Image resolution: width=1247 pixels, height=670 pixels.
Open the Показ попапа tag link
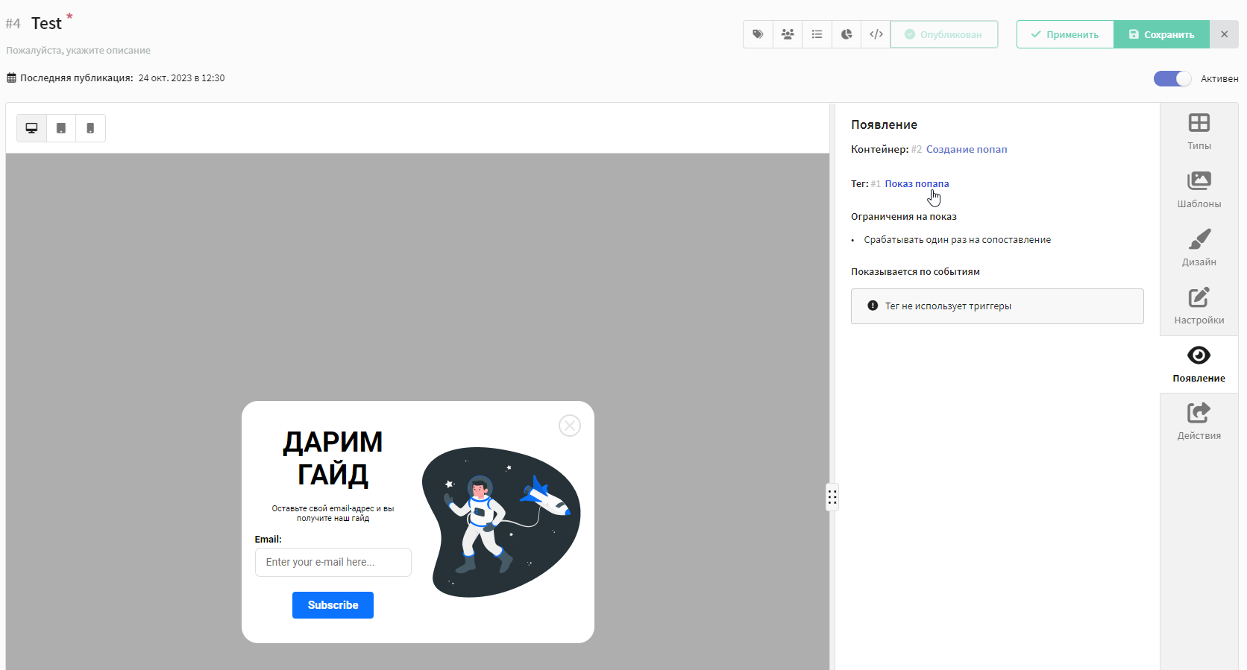point(917,183)
